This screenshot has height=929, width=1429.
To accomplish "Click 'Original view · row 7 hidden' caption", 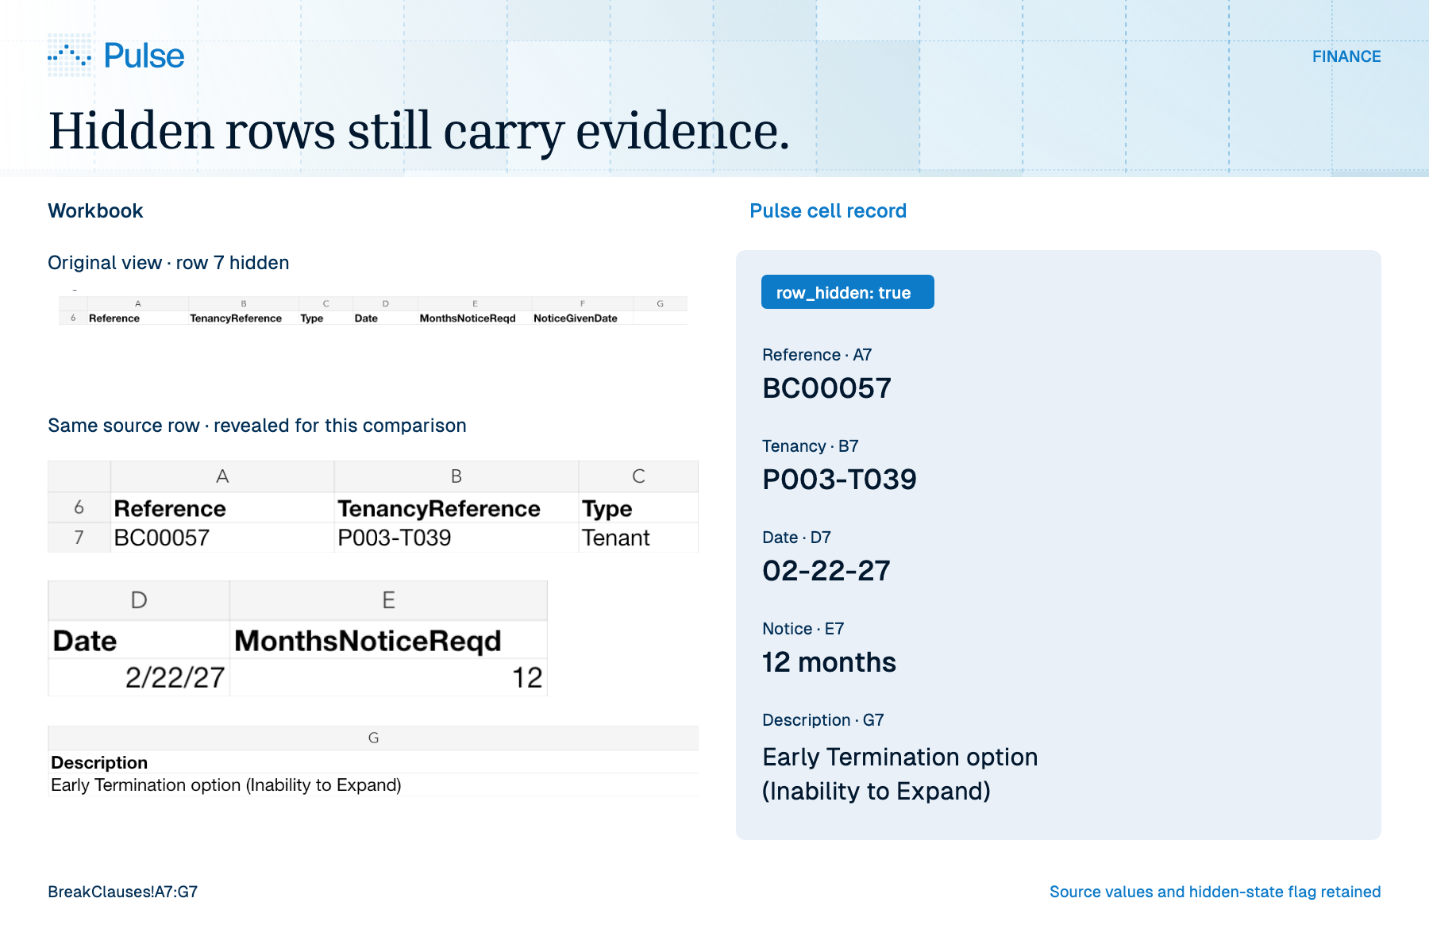I will coord(168,263).
